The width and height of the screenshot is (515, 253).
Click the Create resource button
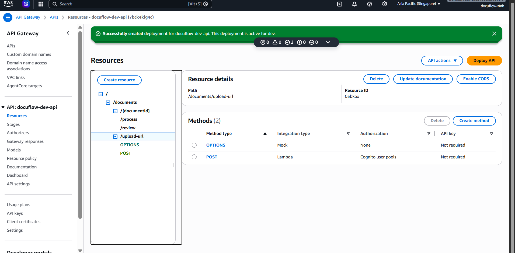(119, 80)
